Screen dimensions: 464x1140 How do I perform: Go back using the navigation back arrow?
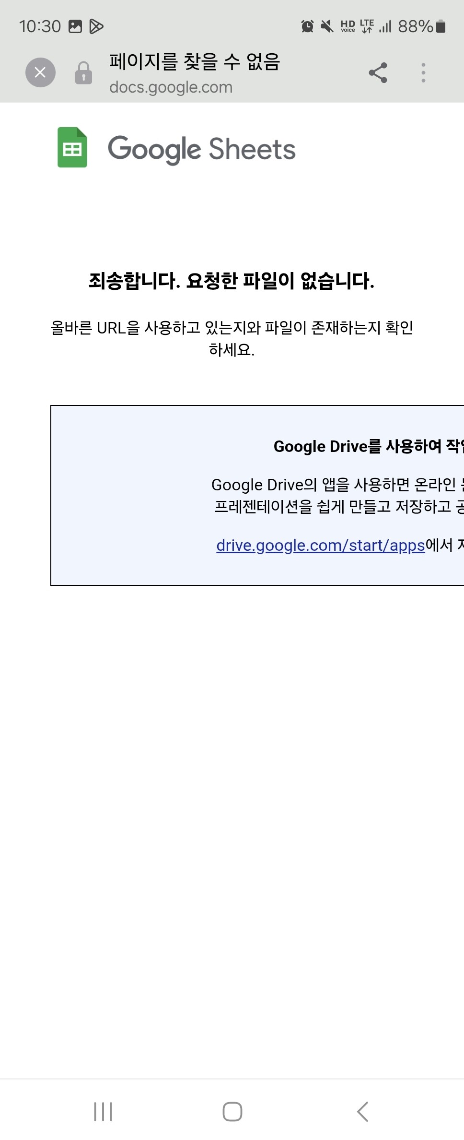point(363,1112)
